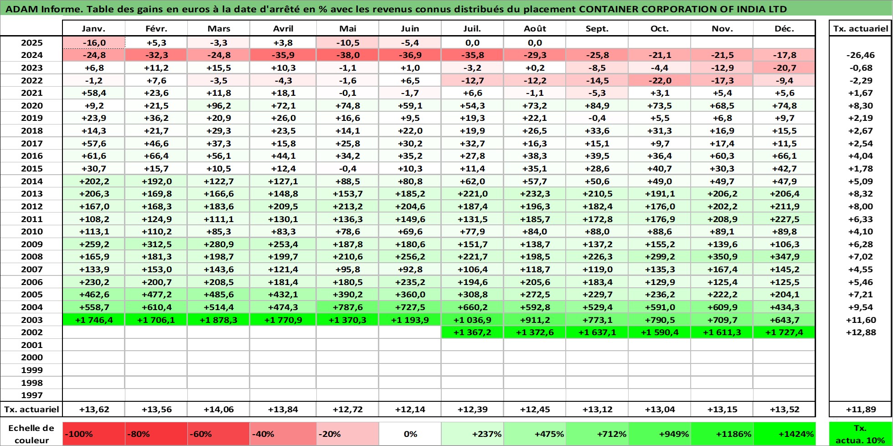Click the Tx. actuariel column header on right
The width and height of the screenshot is (893, 446).
pyautogui.click(x=861, y=28)
